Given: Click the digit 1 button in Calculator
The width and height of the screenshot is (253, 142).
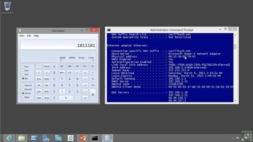Looking at the screenshot, I should click(62, 92).
